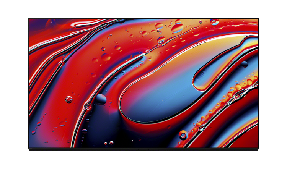The height and width of the screenshot is (191, 287).
Task: Click the pair of small red bottom bubbles
Action: [x=109, y=143]
